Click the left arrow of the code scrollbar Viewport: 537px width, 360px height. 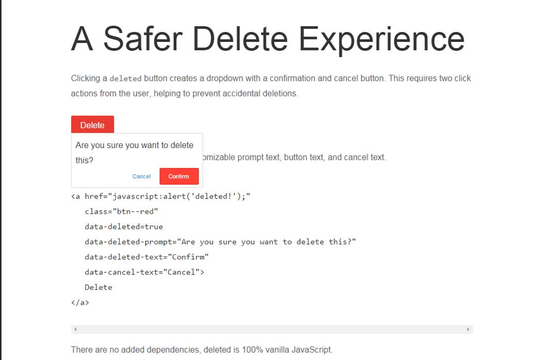pyautogui.click(x=75, y=329)
